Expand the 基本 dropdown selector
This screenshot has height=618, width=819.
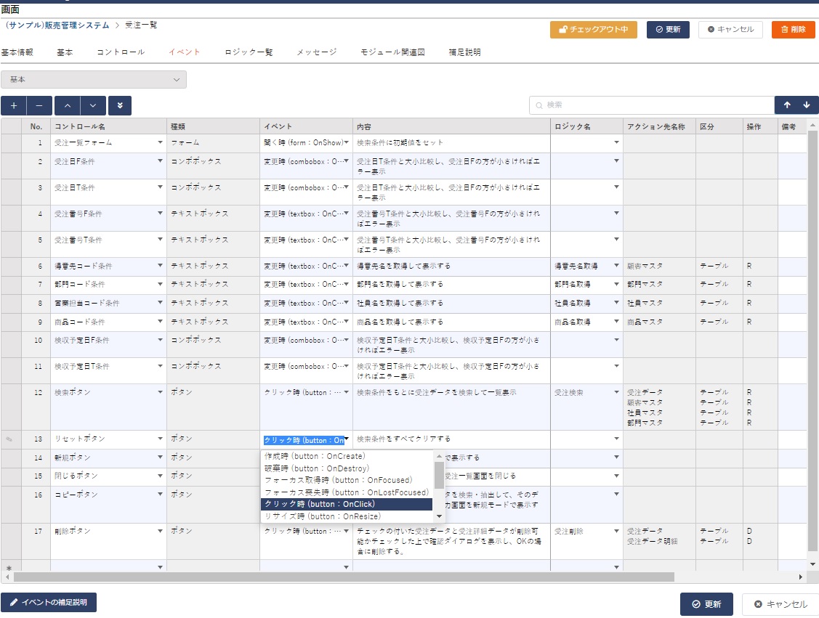coord(94,80)
